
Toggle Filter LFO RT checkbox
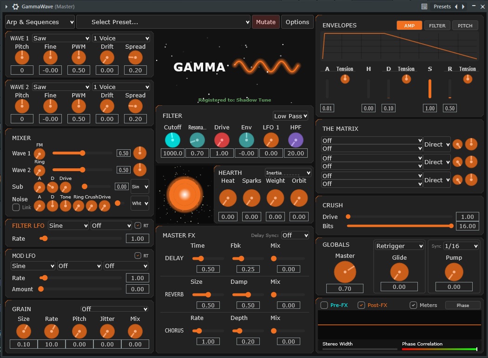pos(138,226)
